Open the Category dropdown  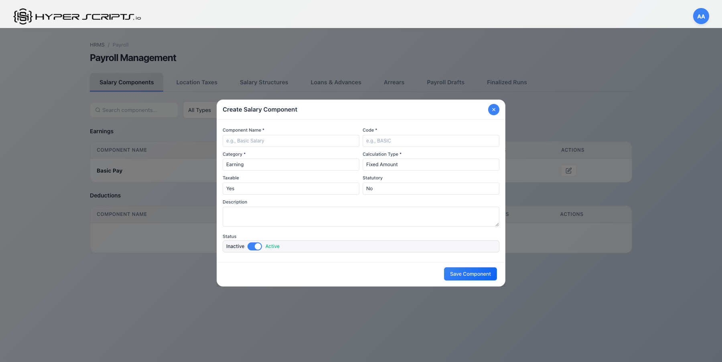click(x=290, y=164)
